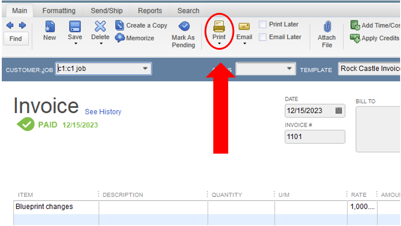Click the 1,000 rate cell
The width and height of the screenshot is (401, 226).
click(x=362, y=206)
